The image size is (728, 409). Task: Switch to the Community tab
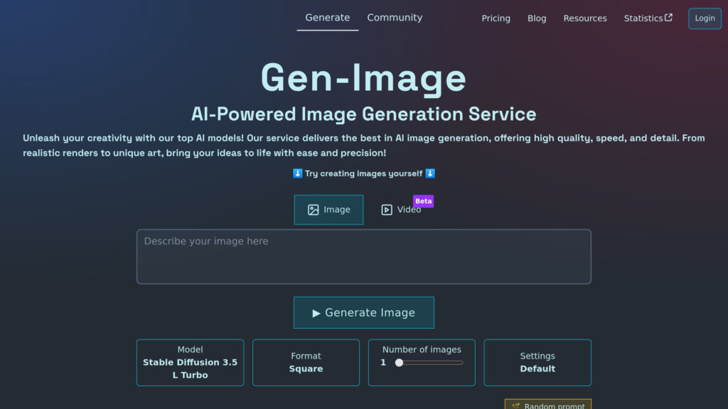click(x=395, y=18)
